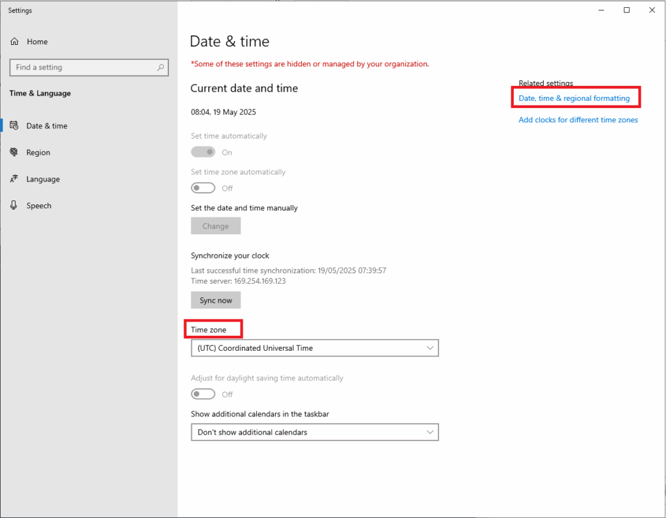Click the Change date and time button
Screen dimensions: 666x518
pos(216,226)
